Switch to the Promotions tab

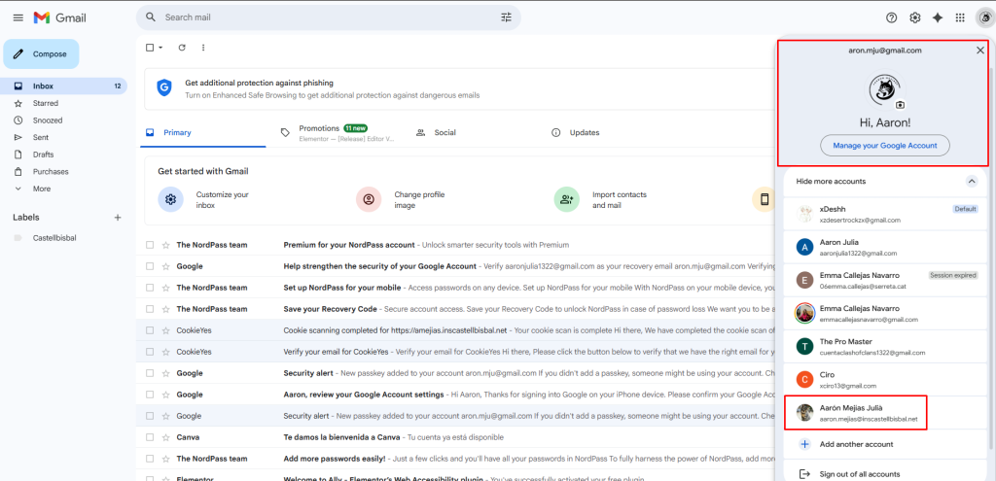(x=319, y=128)
